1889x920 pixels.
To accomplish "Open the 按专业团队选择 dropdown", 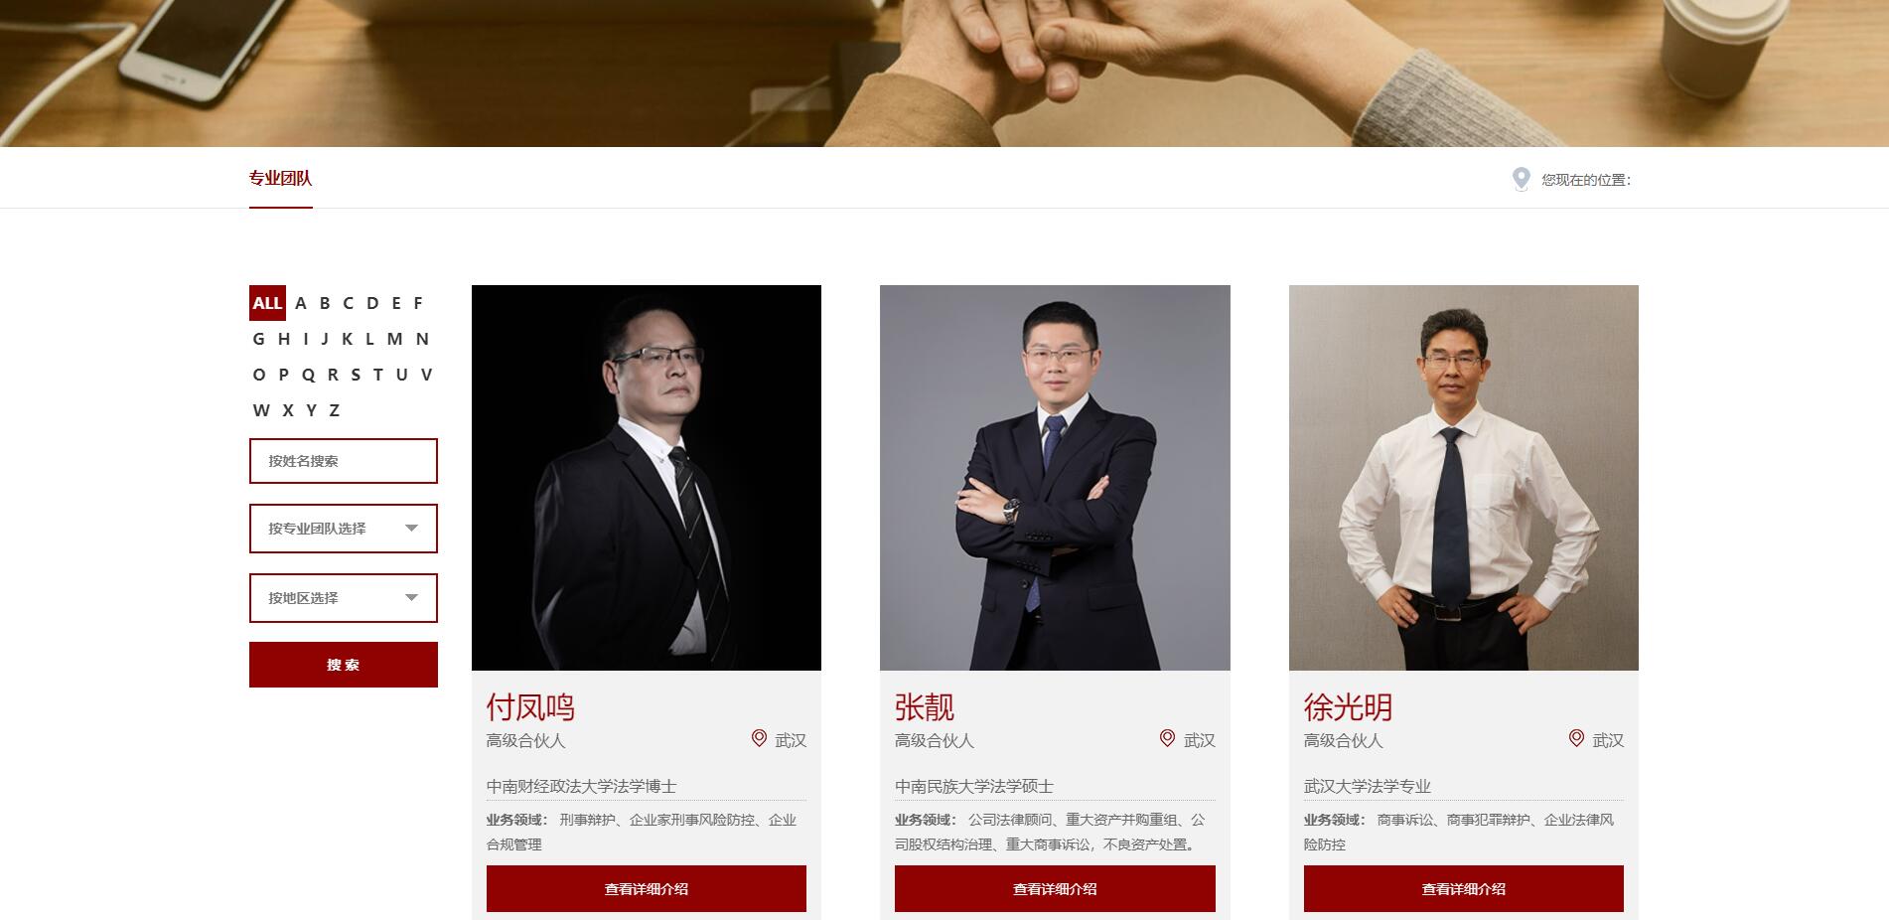I will 343,529.
